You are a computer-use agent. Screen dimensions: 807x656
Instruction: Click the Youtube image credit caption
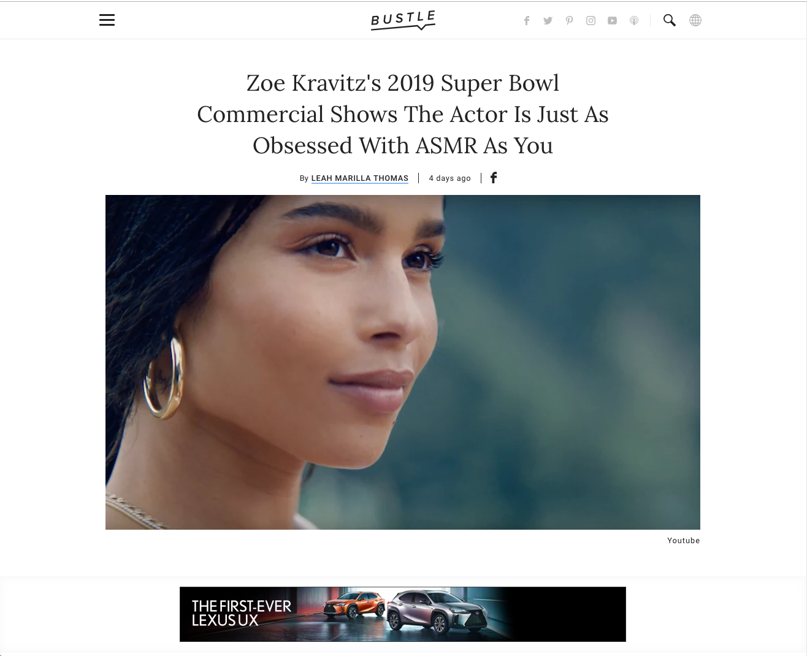[x=683, y=541]
